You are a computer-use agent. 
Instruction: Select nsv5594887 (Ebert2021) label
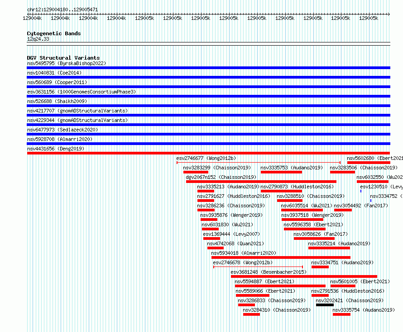pos(264,281)
